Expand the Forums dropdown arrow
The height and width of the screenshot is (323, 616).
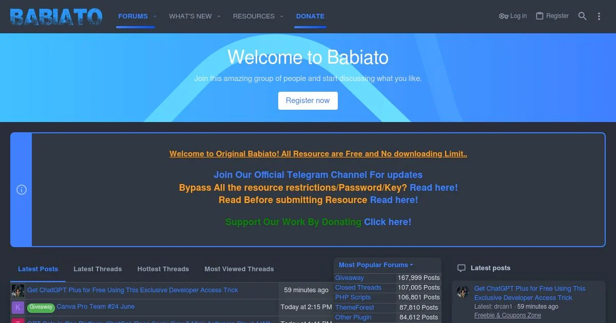pyautogui.click(x=155, y=16)
